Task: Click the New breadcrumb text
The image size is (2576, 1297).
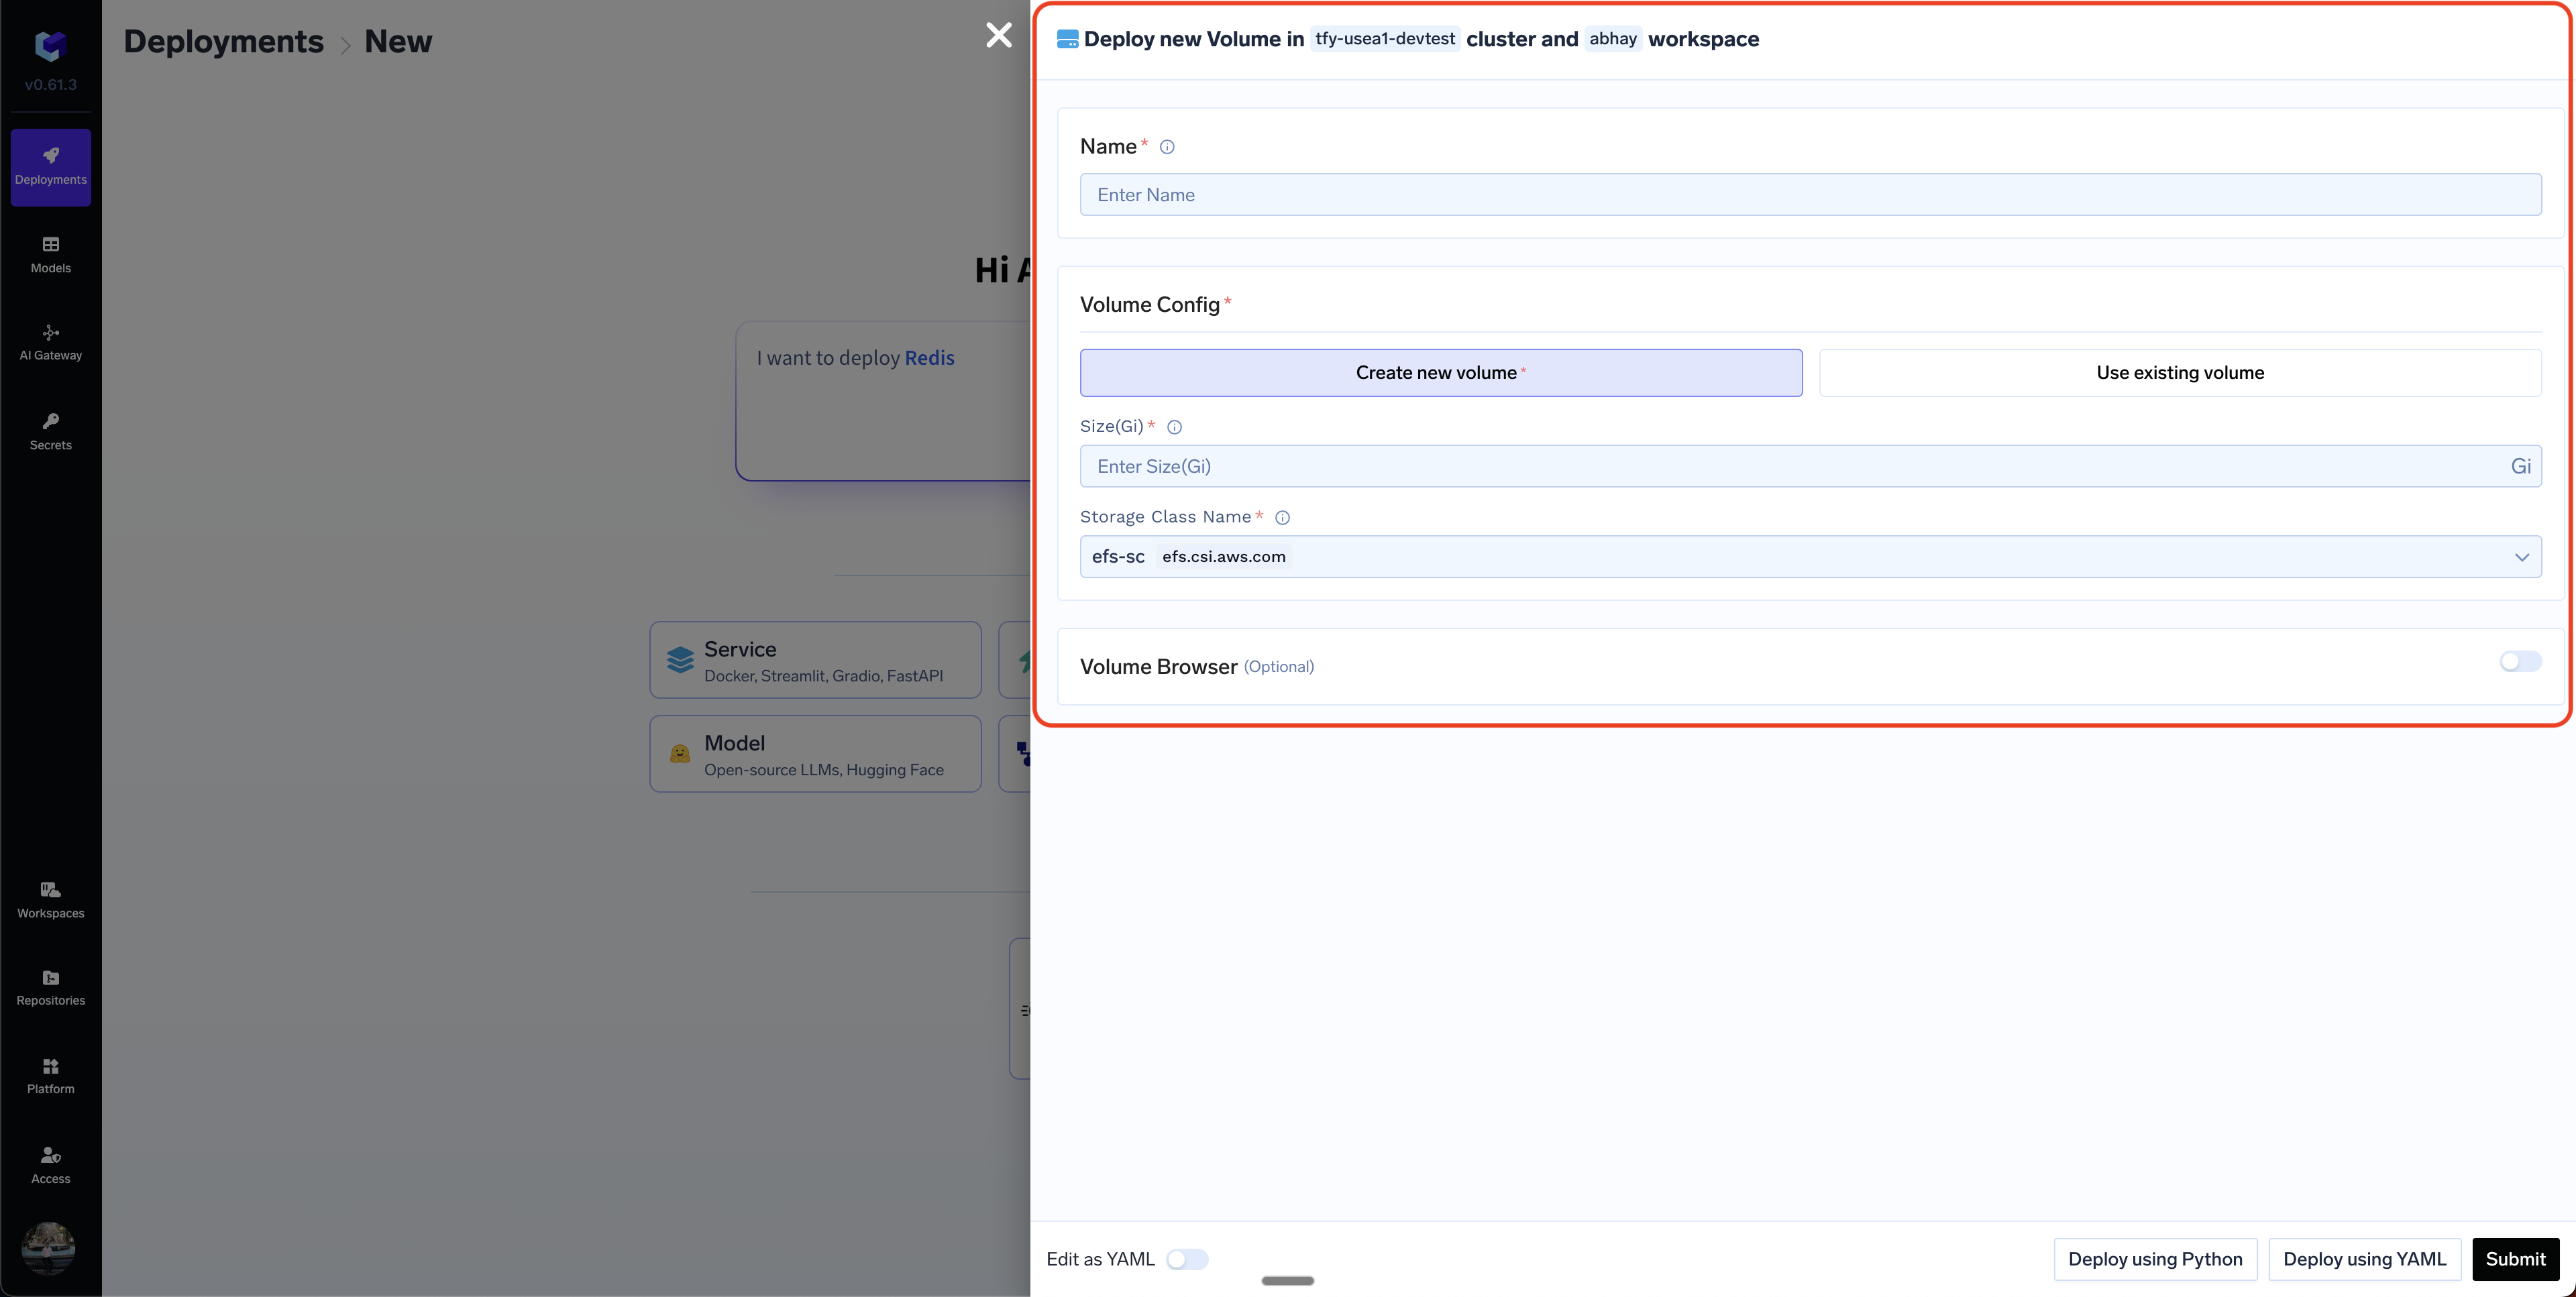Action: tap(398, 41)
